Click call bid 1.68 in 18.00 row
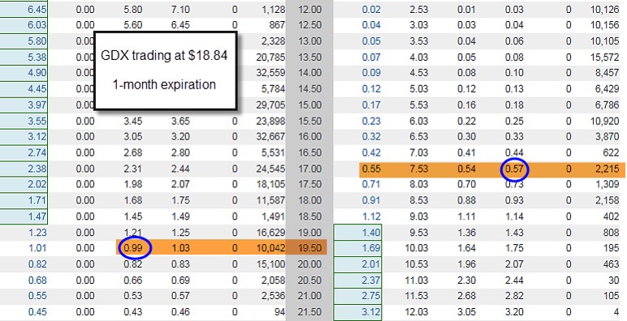 coord(132,200)
